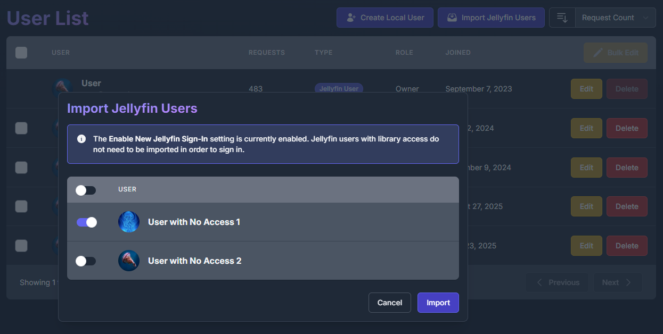This screenshot has width=663, height=334.
Task: Enable the toggle for User with No Access 2
Action: pos(86,261)
